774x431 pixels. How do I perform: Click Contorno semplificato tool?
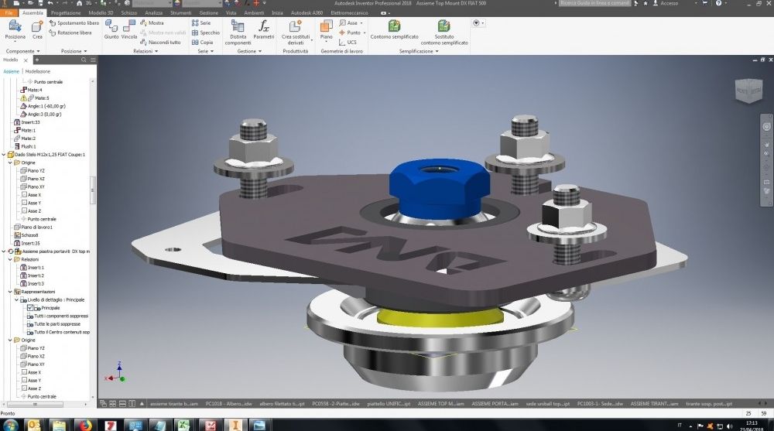395,29
